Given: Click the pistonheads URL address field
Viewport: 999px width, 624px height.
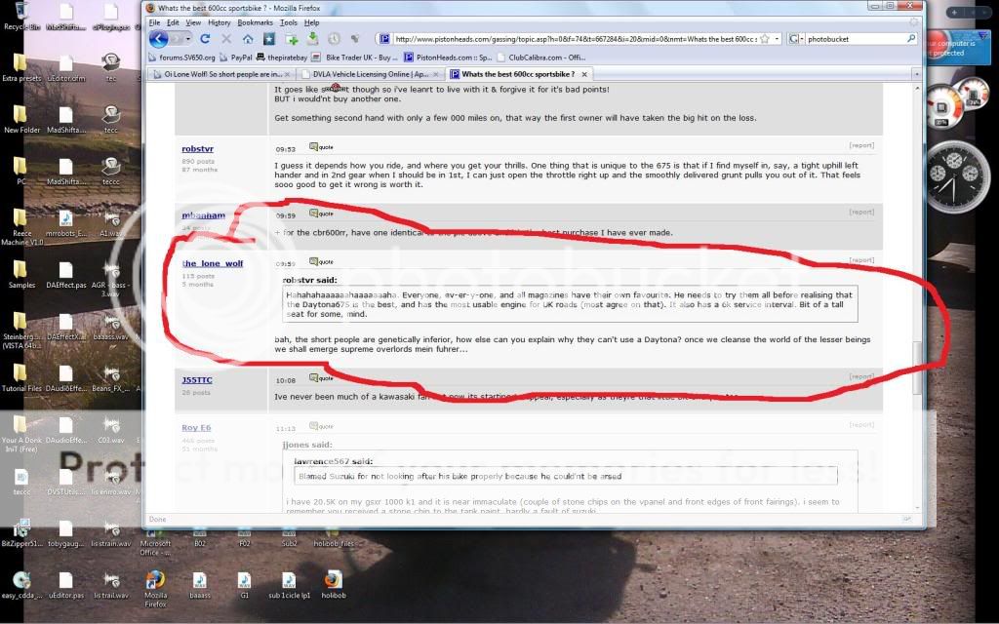Looking at the screenshot, I should (x=576, y=39).
